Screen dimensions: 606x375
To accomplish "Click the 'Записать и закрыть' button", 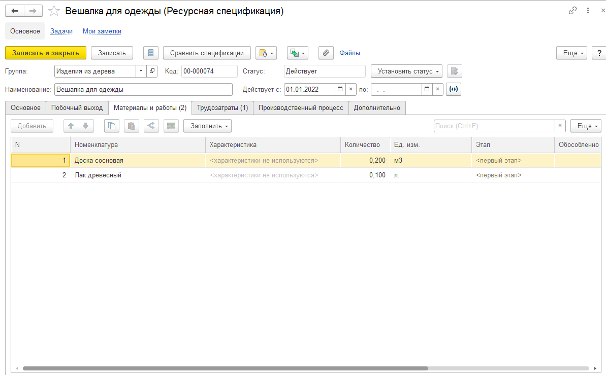I will tap(46, 53).
